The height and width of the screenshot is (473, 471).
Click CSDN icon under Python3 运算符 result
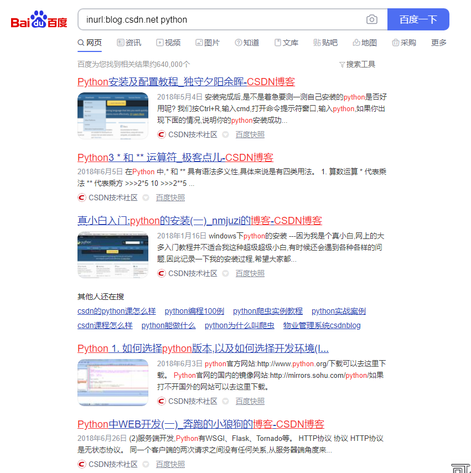82,197
